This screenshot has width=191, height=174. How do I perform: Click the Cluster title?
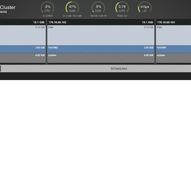(x=8, y=8)
